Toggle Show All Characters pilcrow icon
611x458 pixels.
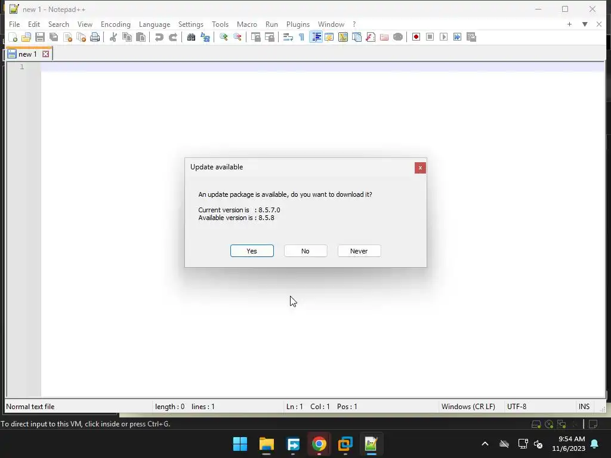point(301,37)
